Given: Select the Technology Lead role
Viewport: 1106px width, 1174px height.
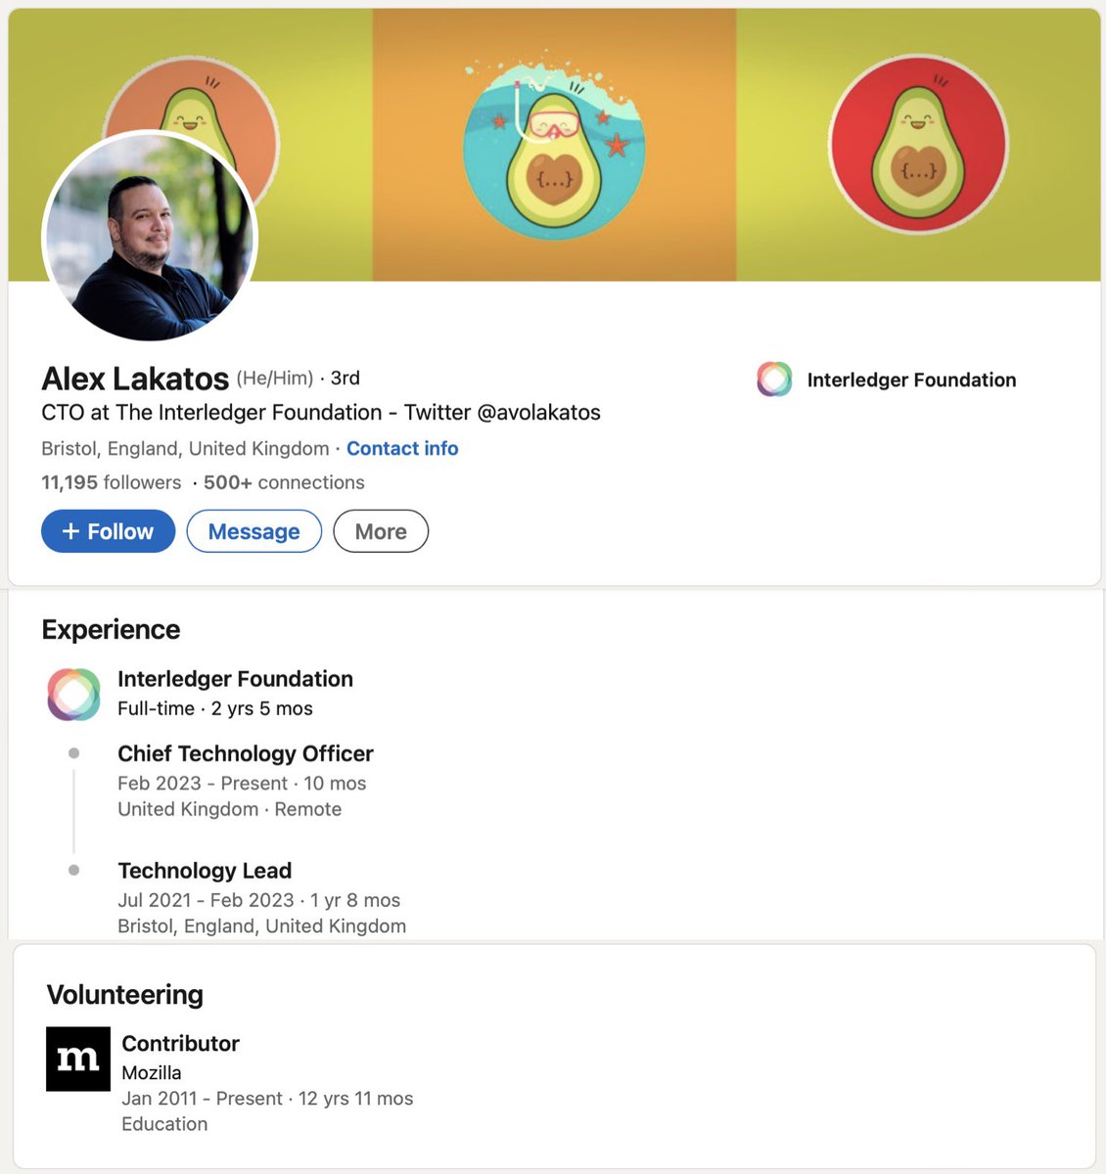Looking at the screenshot, I should coord(205,871).
